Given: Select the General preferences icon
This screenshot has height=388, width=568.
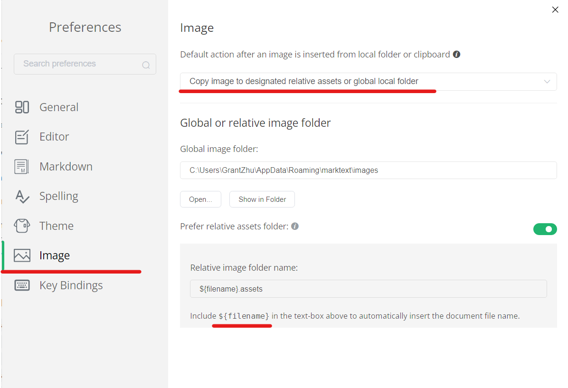Looking at the screenshot, I should 22,107.
